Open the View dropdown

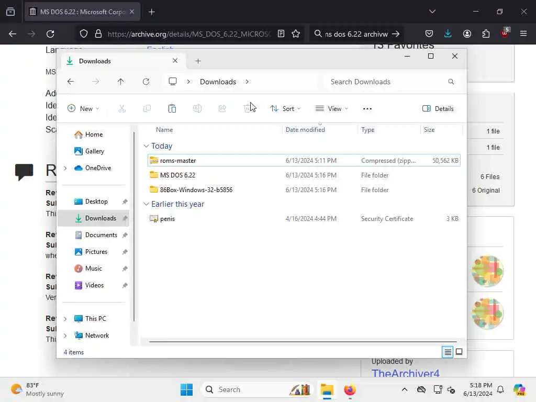pyautogui.click(x=331, y=109)
